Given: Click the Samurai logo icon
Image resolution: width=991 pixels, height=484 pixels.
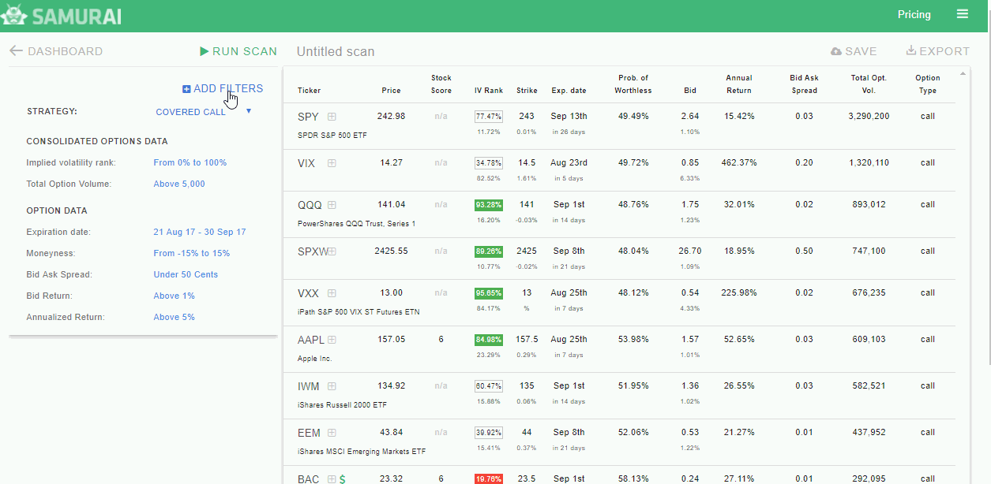Looking at the screenshot, I should tap(15, 16).
